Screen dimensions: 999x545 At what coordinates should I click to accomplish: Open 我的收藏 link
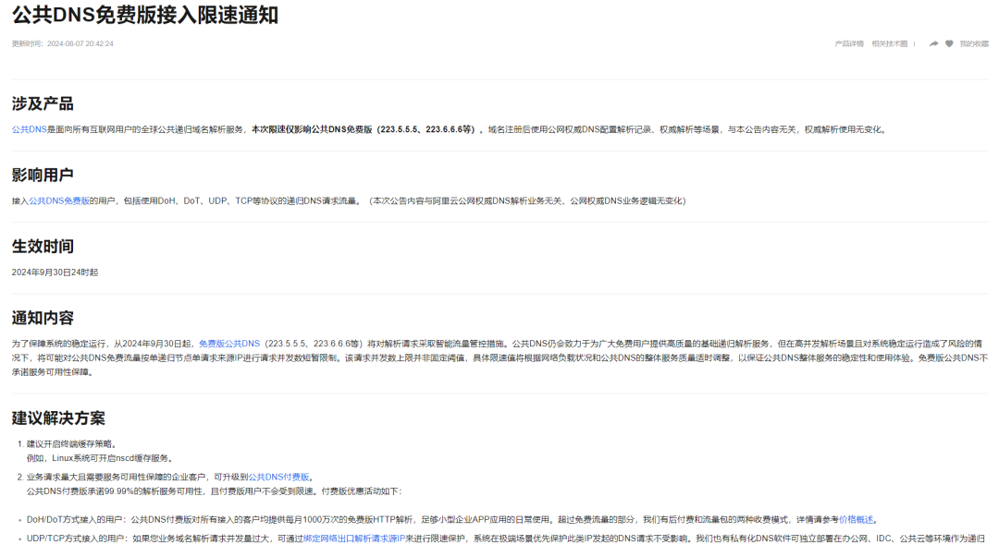pos(974,44)
